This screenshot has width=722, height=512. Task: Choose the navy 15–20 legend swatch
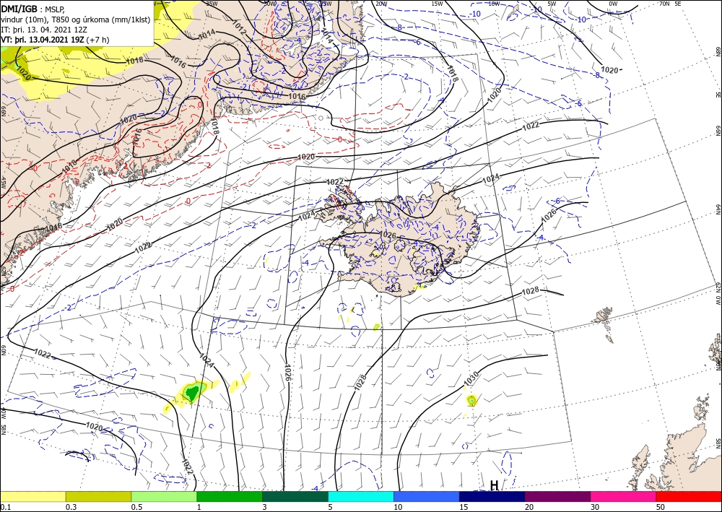click(492, 496)
